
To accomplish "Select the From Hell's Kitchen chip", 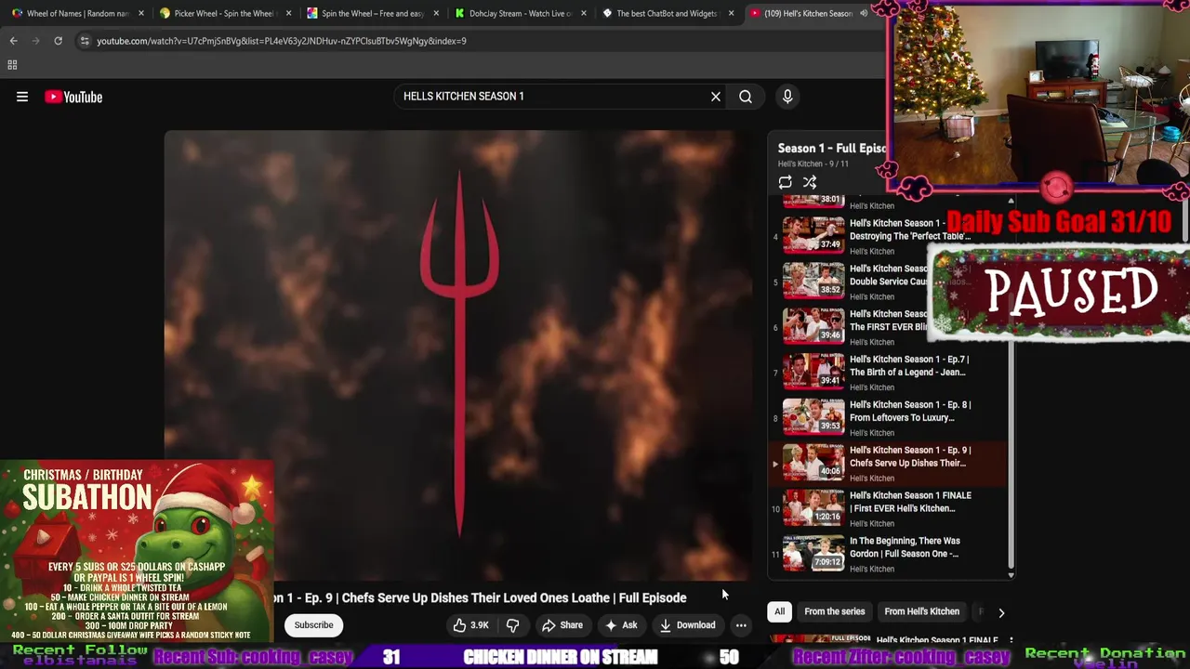I will tap(921, 611).
